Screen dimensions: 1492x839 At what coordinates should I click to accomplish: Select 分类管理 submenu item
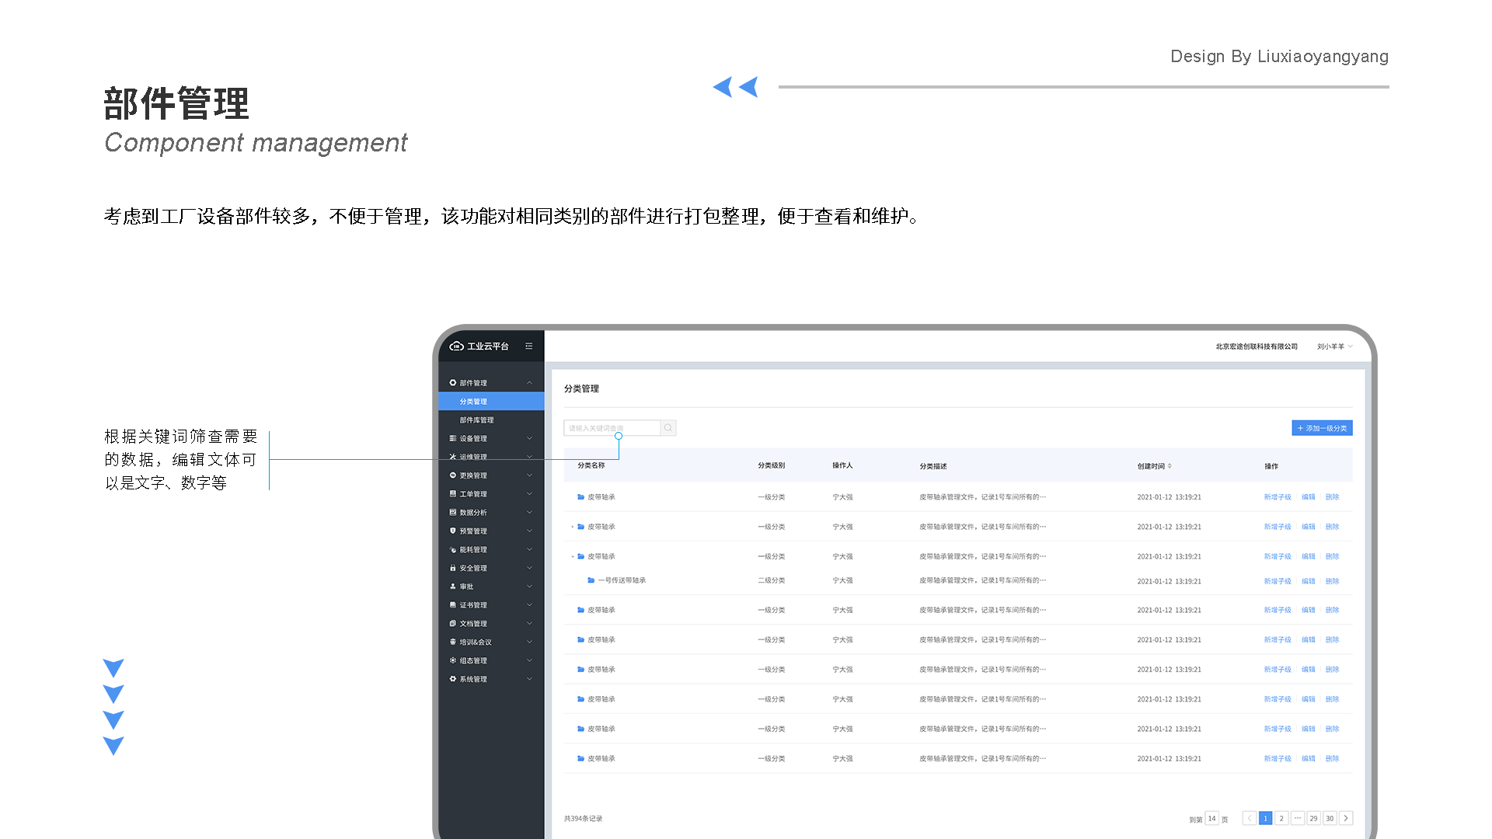(x=473, y=402)
